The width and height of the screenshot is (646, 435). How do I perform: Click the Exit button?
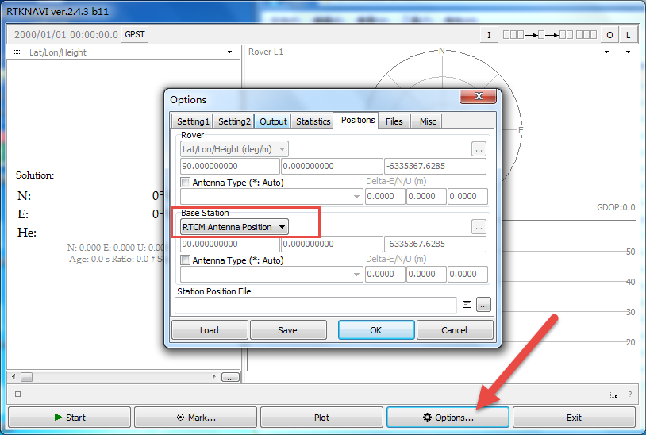point(574,418)
